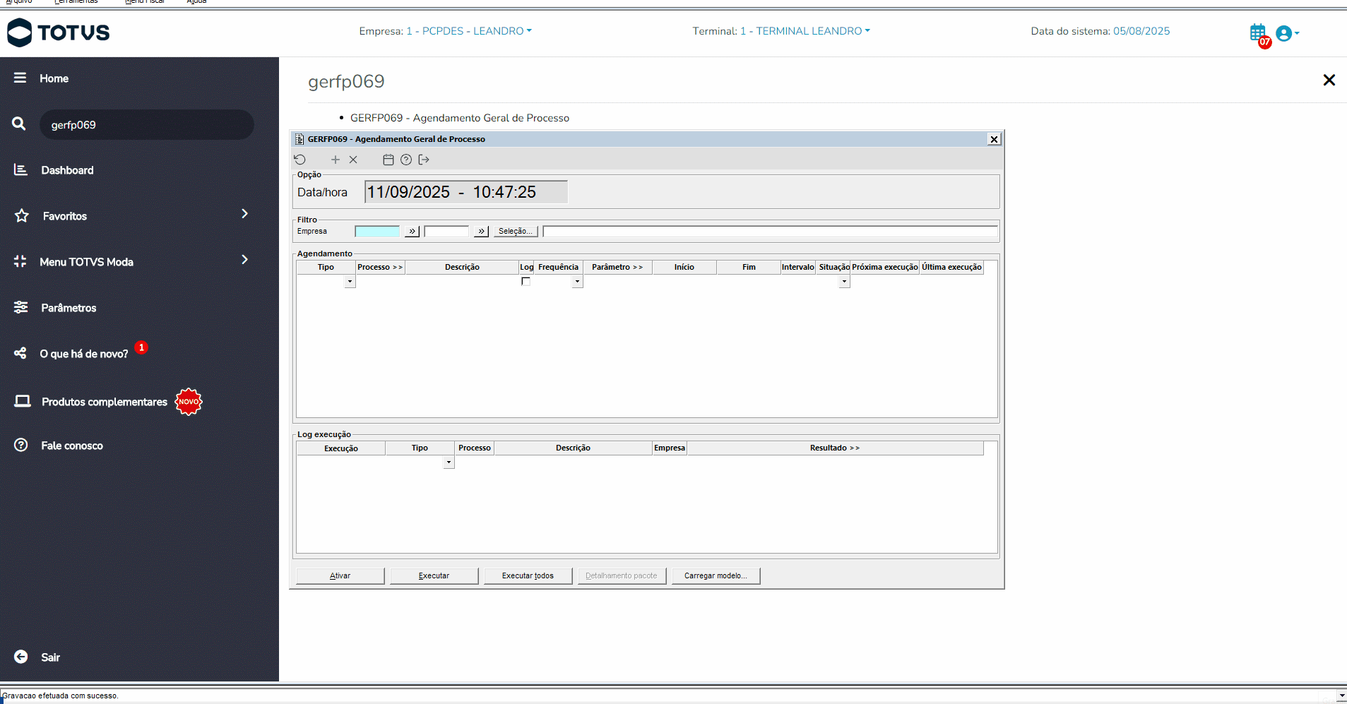The height and width of the screenshot is (704, 1347).
Task: Toggle the Log checkbox in Agendamento row
Action: pos(526,281)
